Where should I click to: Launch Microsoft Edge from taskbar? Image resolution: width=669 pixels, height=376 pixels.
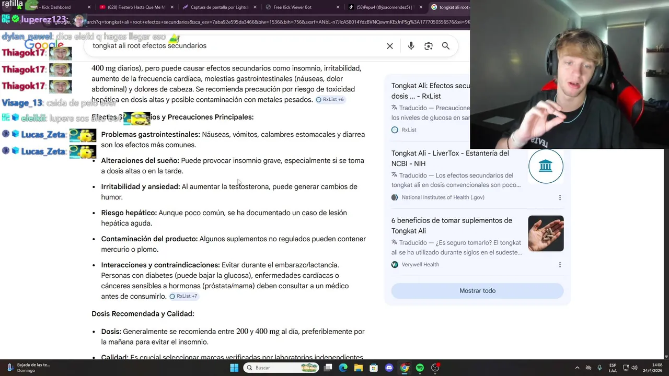tap(343, 368)
